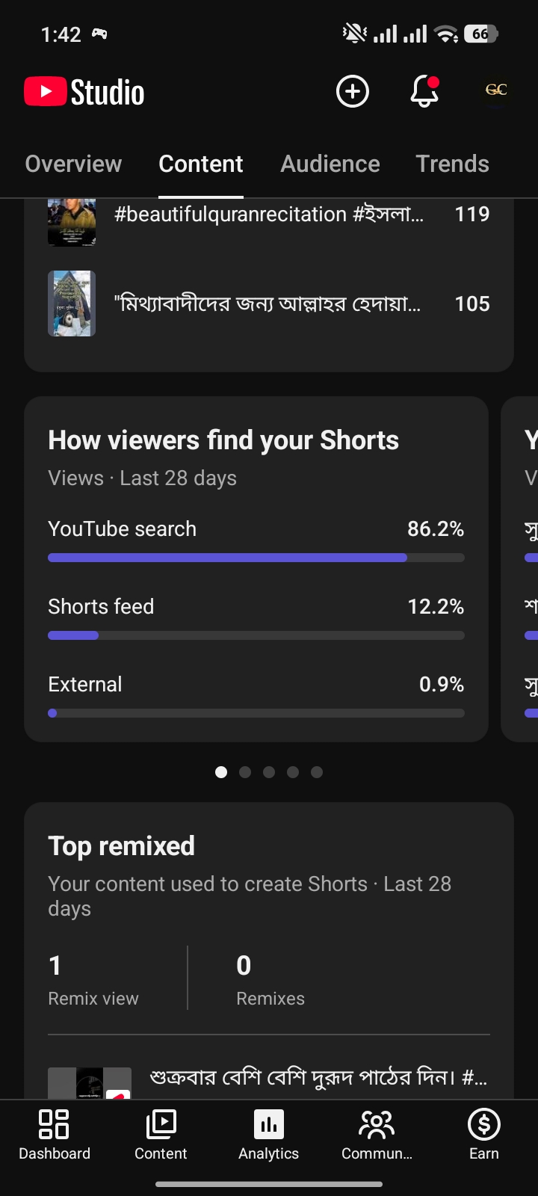Open Community in bottom navigation
The width and height of the screenshot is (538, 1196).
coord(377,1135)
